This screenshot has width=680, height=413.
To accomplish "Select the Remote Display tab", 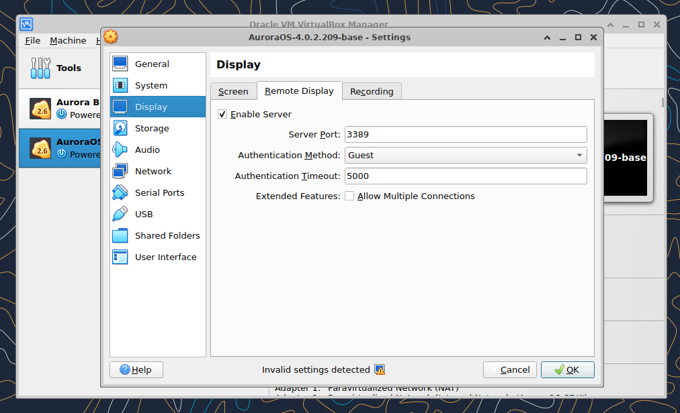I will pyautogui.click(x=299, y=91).
